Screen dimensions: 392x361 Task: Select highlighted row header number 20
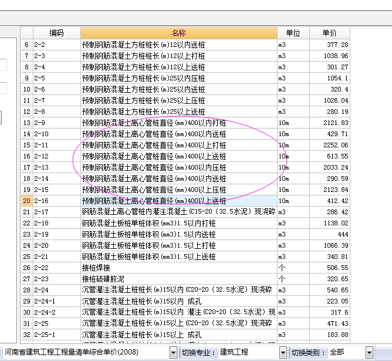[27, 201]
